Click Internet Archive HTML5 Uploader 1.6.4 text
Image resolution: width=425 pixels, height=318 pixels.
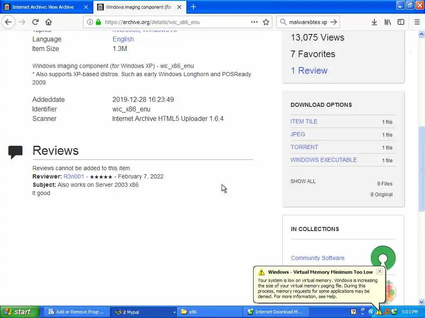coord(168,119)
